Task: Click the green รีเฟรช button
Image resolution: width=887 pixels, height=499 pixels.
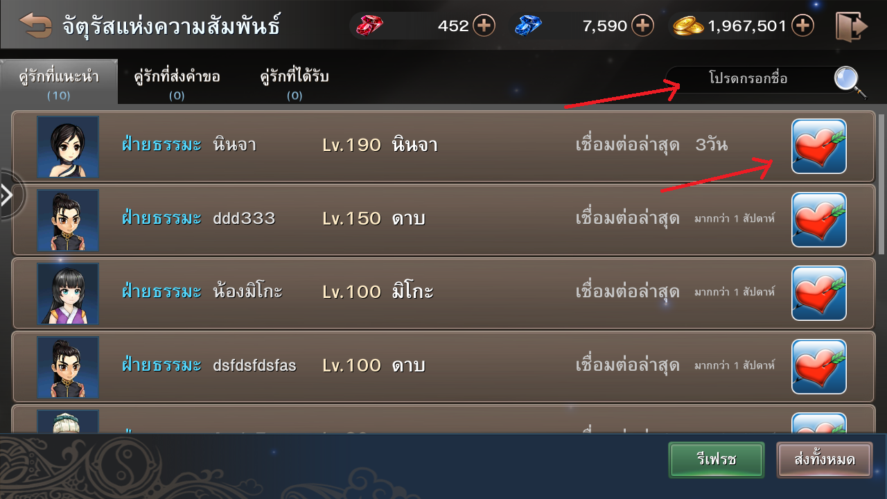Action: tap(716, 459)
